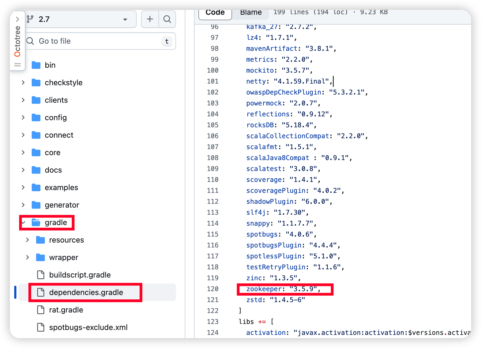Click the config folder icon
This screenshot has height=348, width=481.
tap(36, 117)
